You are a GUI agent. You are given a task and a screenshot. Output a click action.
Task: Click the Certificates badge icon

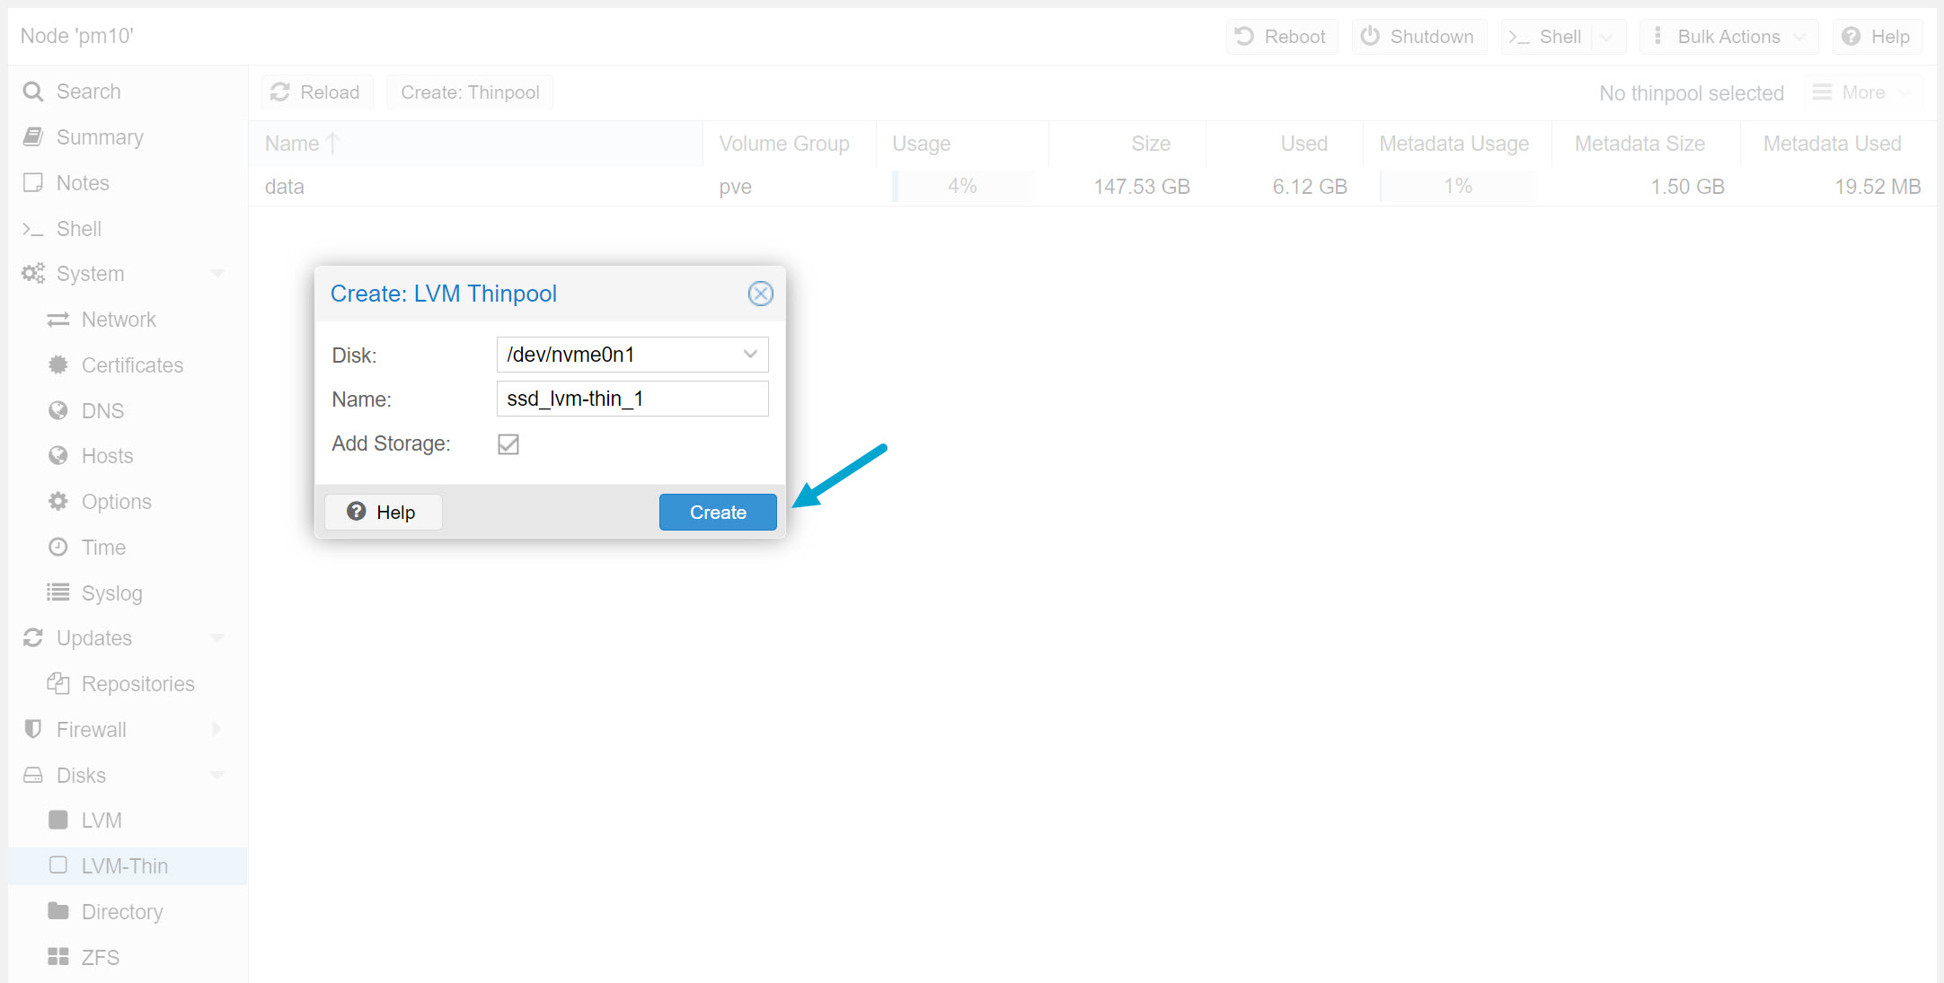(58, 365)
